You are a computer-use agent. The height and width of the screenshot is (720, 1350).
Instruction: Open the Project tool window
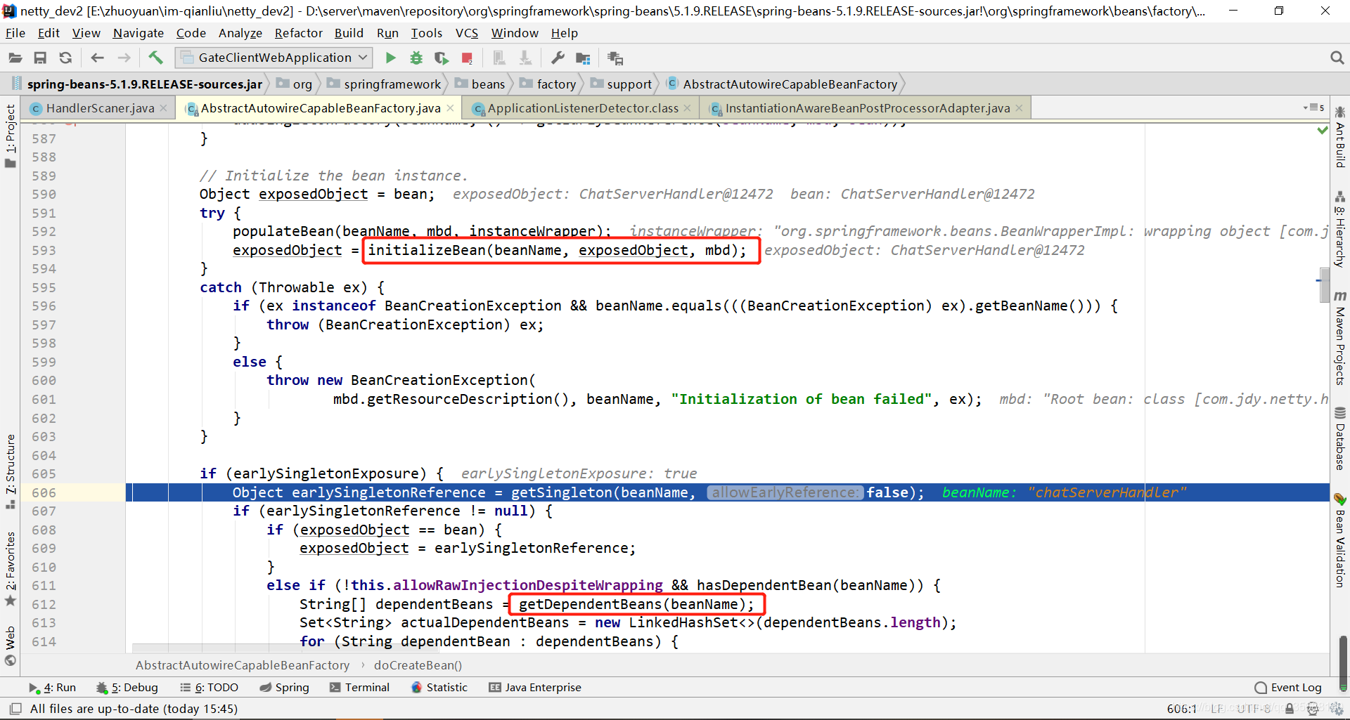pyautogui.click(x=11, y=136)
